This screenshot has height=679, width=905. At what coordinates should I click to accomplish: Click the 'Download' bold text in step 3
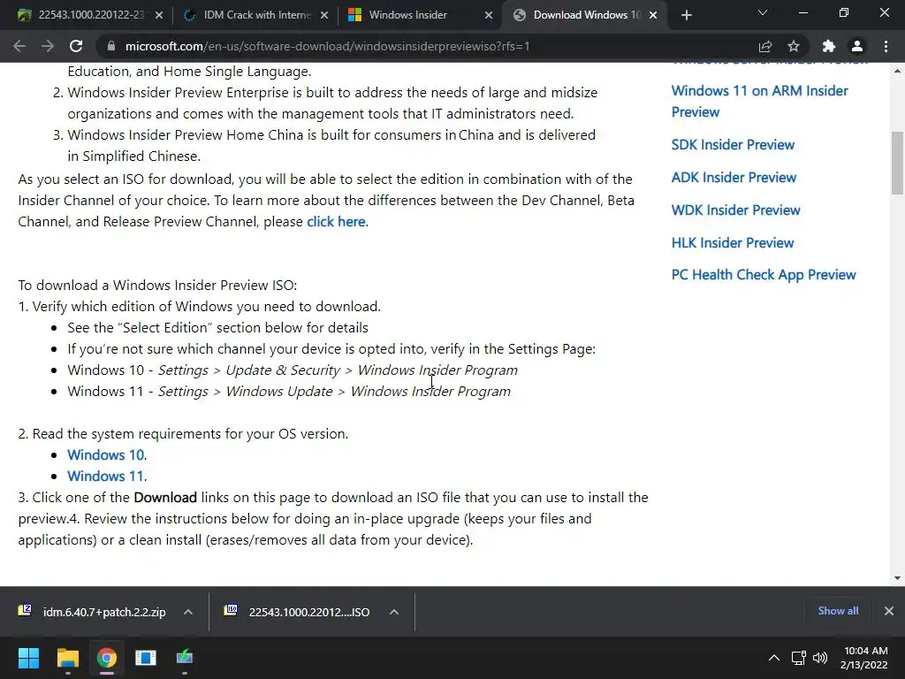[165, 498]
